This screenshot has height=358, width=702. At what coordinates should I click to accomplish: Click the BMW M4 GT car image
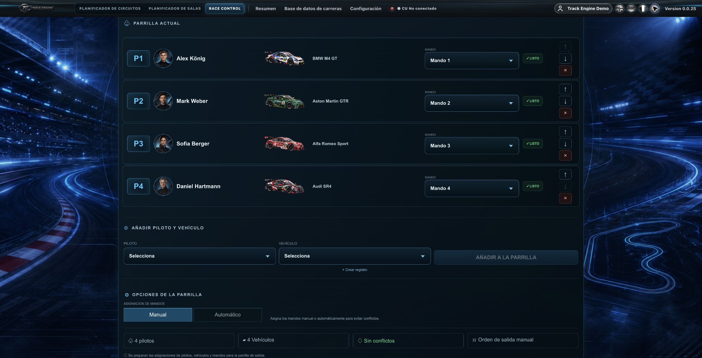[x=285, y=58]
